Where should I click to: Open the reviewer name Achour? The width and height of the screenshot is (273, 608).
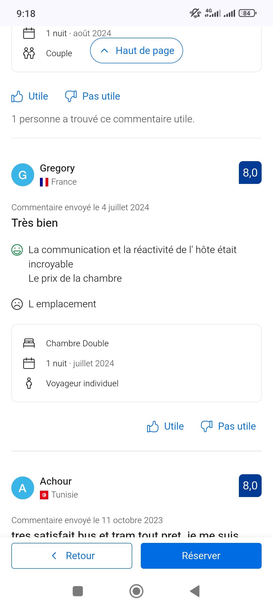[x=56, y=481]
